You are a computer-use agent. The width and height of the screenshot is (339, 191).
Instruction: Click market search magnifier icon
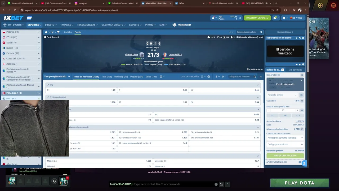coord(255,77)
